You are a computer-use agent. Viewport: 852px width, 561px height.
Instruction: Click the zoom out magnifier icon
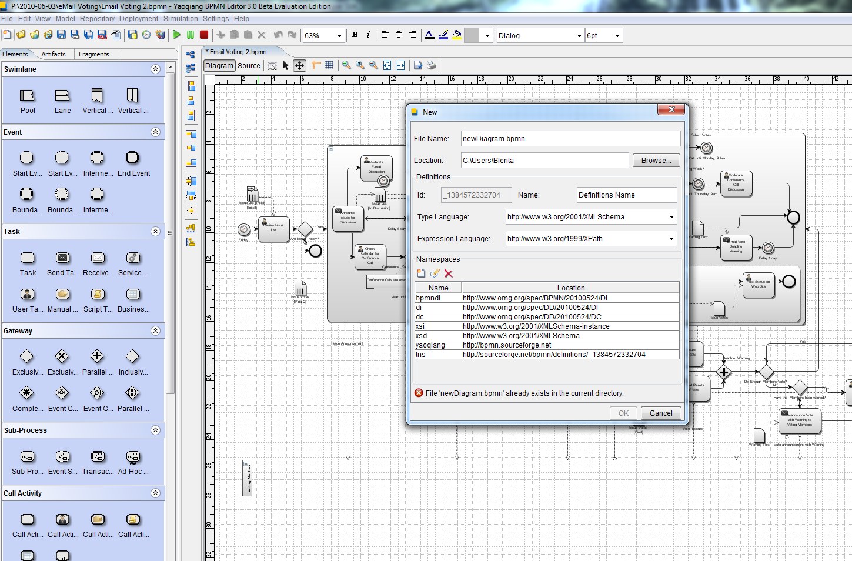(373, 65)
